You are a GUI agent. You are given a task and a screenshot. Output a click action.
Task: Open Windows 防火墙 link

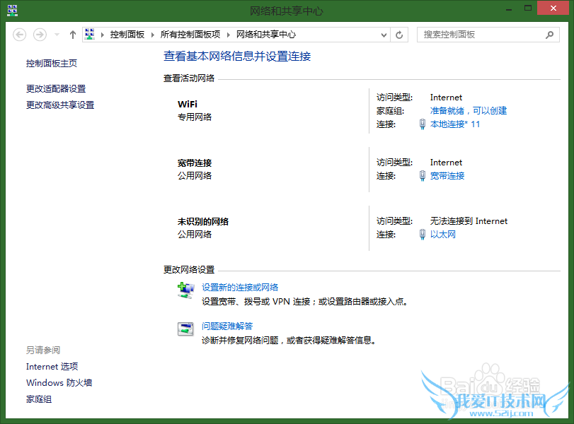pyautogui.click(x=59, y=383)
